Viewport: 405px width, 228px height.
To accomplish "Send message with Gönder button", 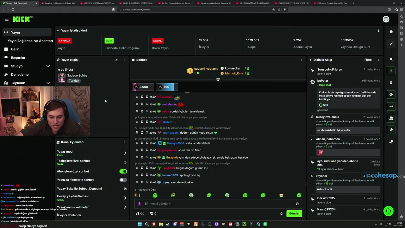I will (x=294, y=213).
